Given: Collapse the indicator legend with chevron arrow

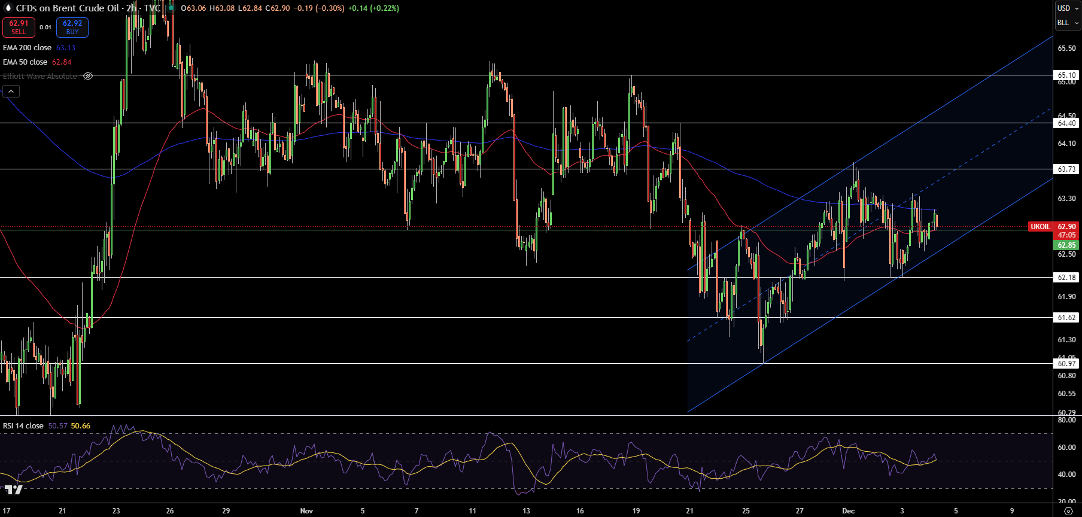Looking at the screenshot, I should pos(11,91).
